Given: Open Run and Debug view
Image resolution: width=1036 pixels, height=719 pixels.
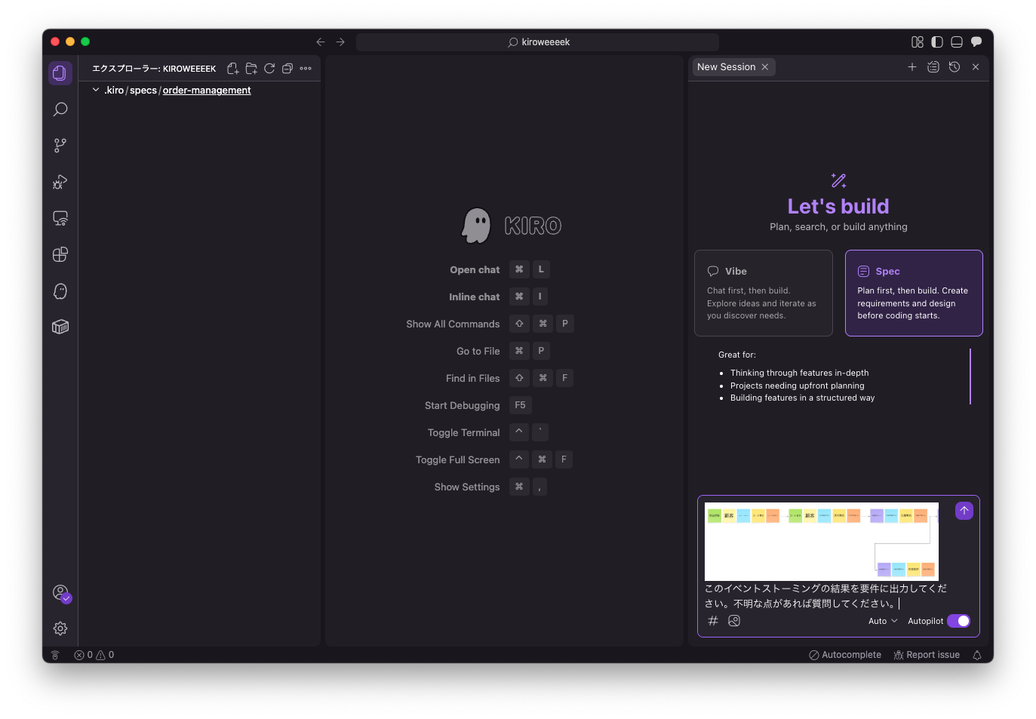Looking at the screenshot, I should tap(60, 182).
